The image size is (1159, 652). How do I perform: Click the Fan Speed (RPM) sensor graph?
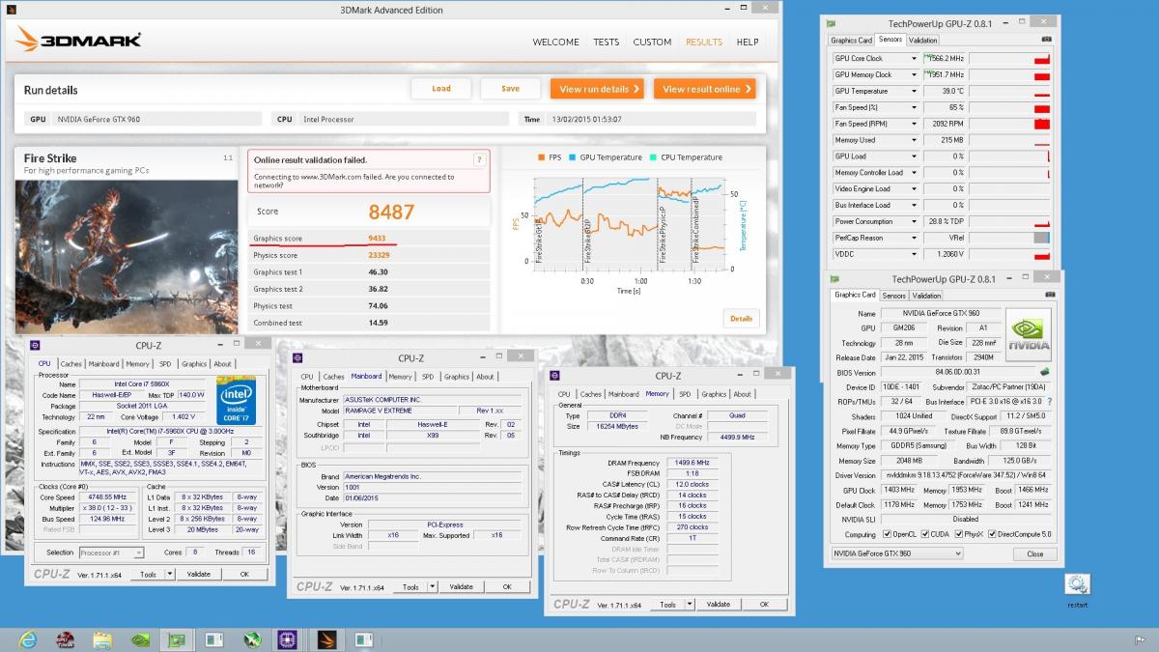point(1009,124)
